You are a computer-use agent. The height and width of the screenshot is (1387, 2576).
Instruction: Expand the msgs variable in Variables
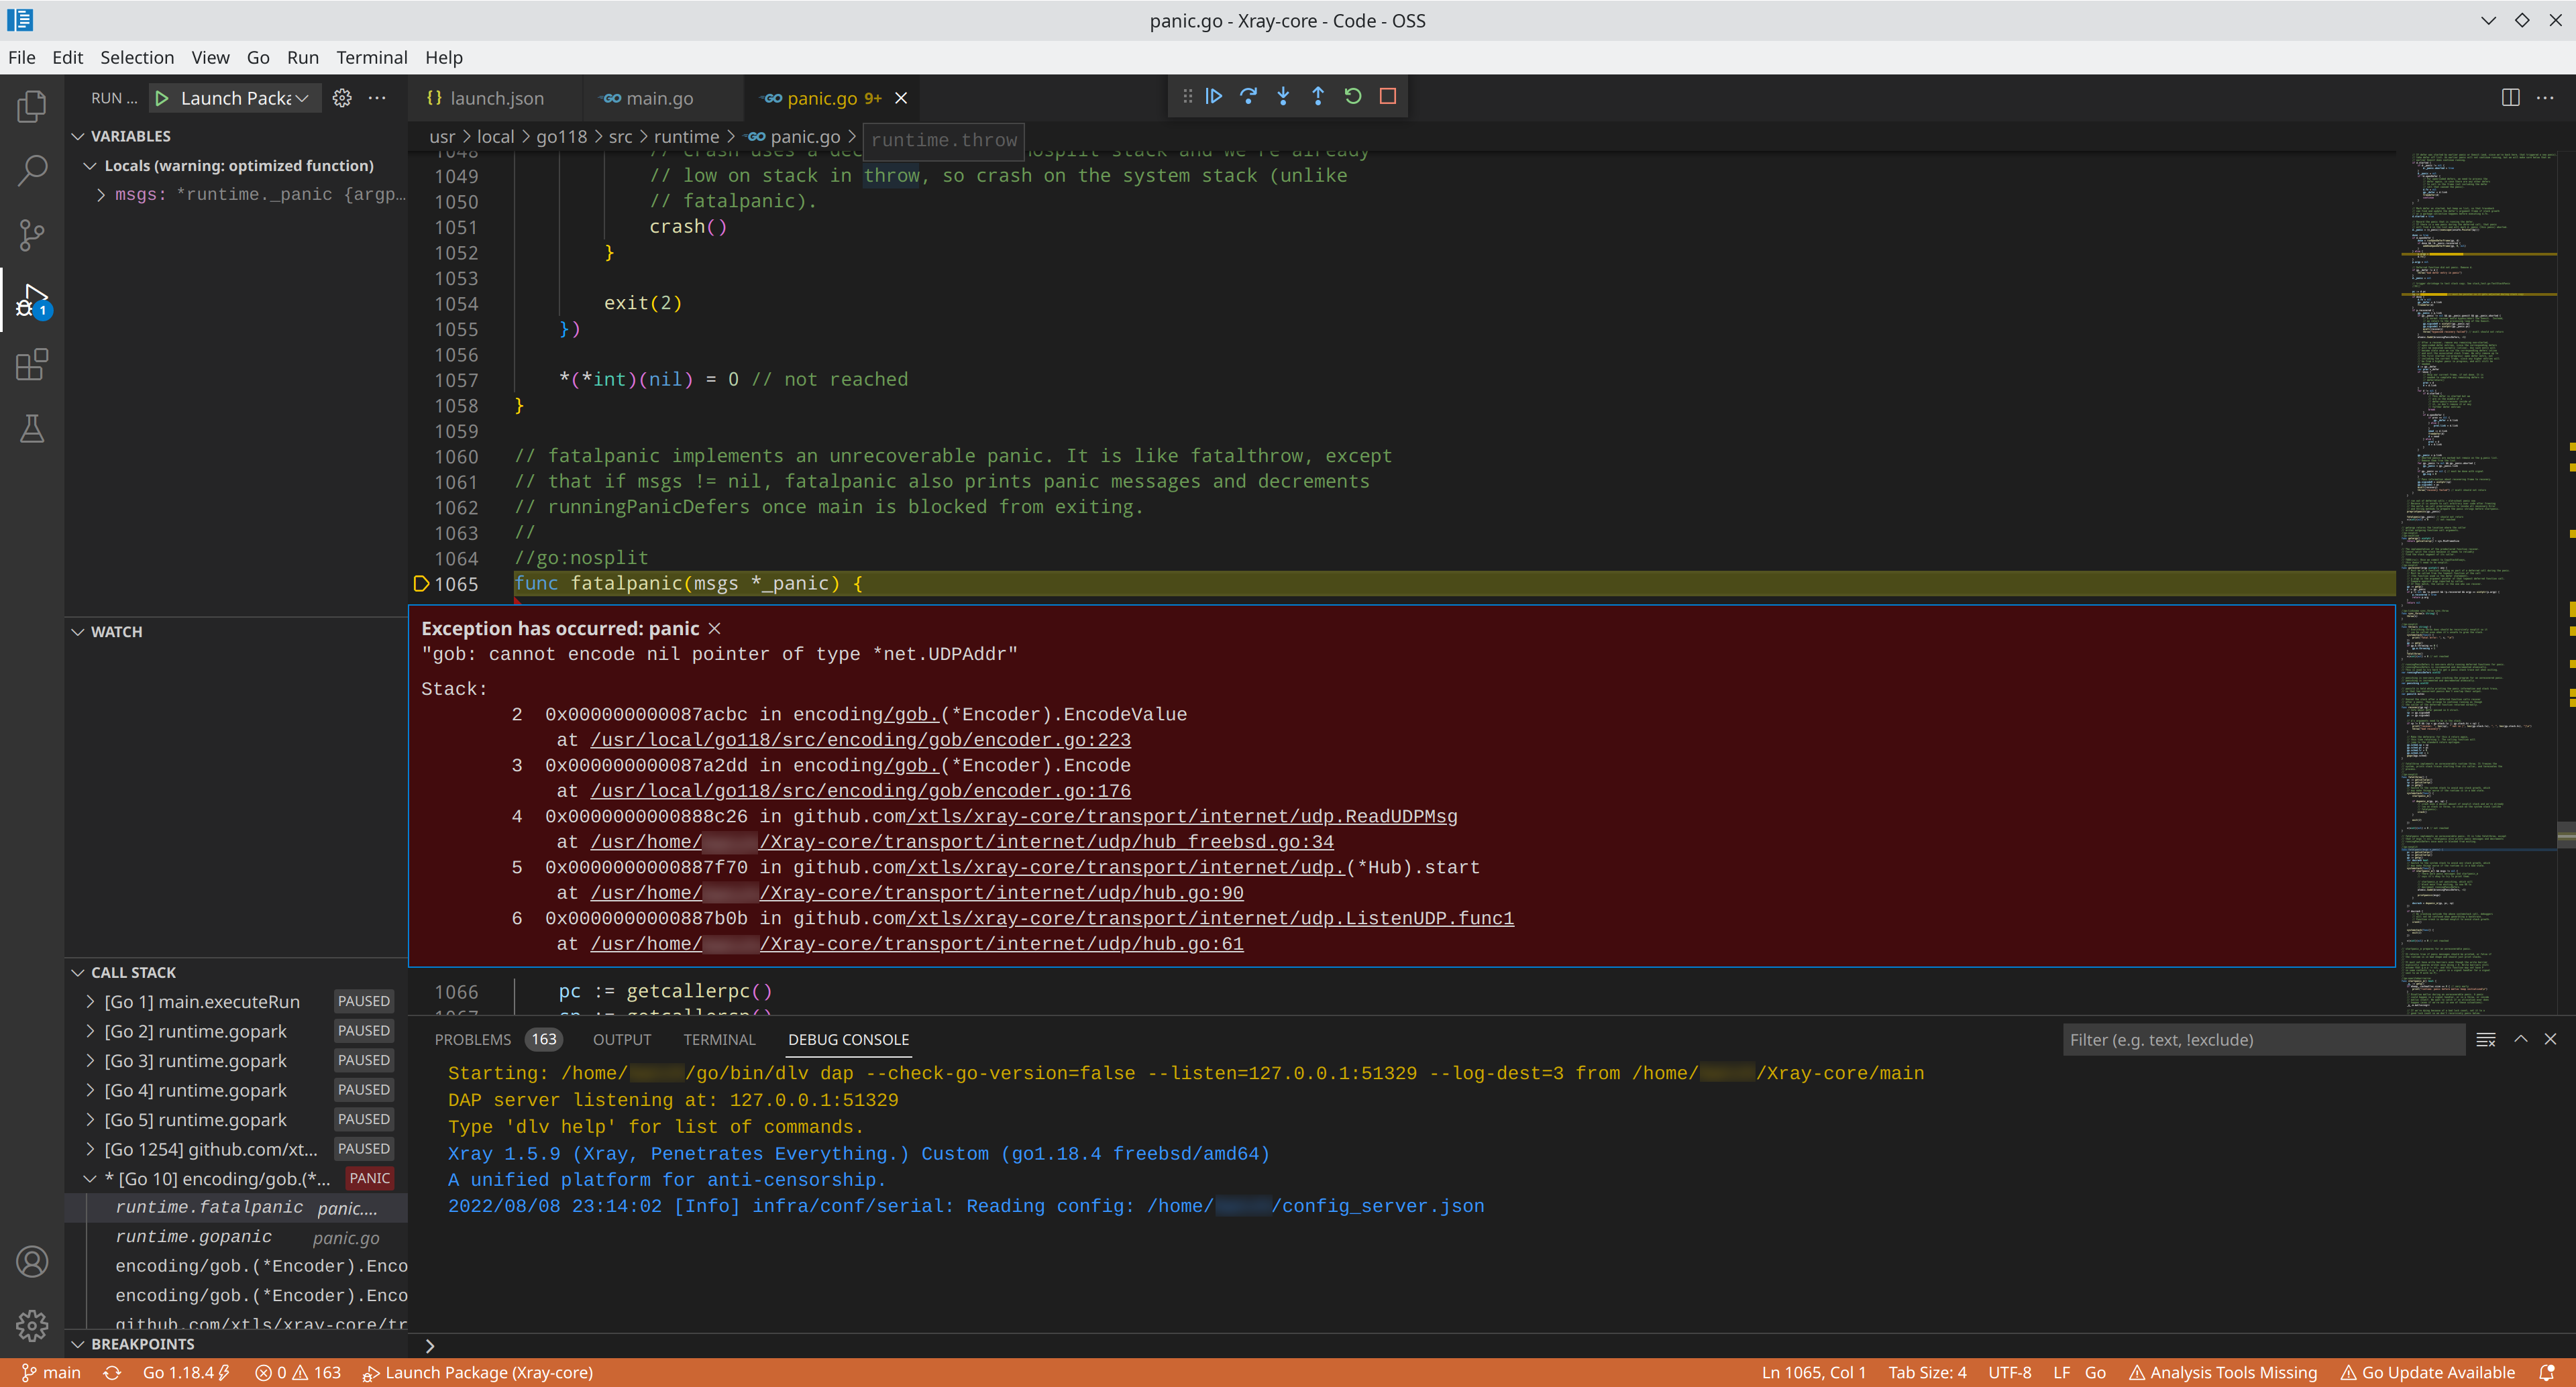(100, 194)
